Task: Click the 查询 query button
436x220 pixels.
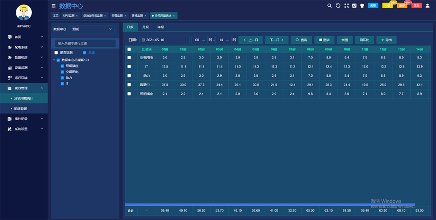Action: click(301, 40)
